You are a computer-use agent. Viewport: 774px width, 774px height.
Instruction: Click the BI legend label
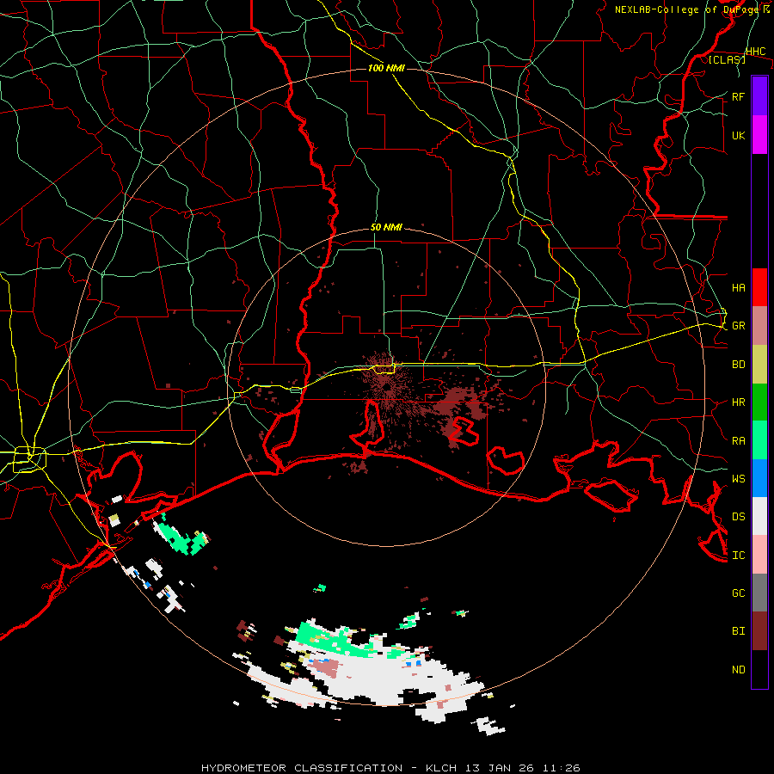click(738, 631)
